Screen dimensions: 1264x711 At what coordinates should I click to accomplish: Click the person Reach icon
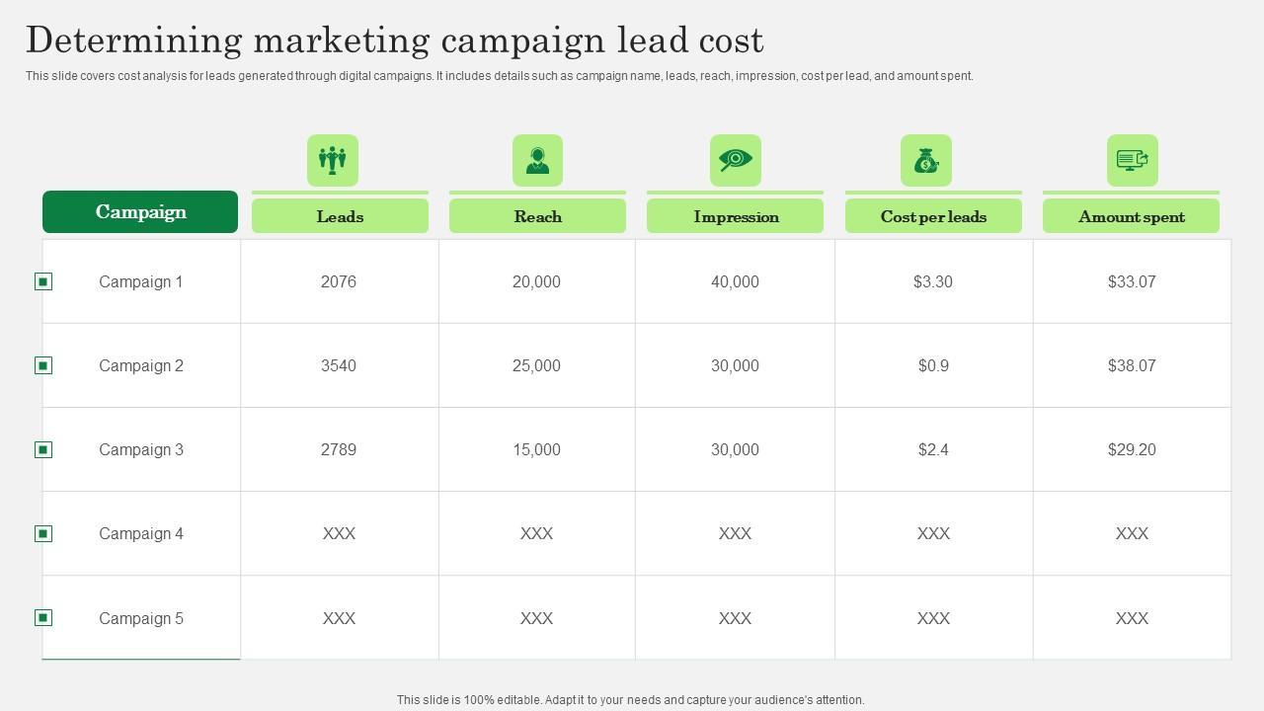[537, 160]
